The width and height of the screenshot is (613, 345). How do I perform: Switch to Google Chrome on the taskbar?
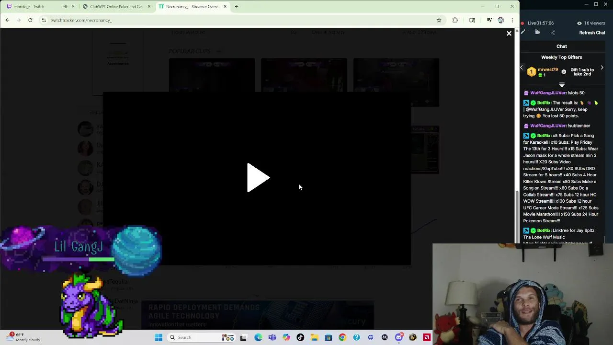pos(342,337)
